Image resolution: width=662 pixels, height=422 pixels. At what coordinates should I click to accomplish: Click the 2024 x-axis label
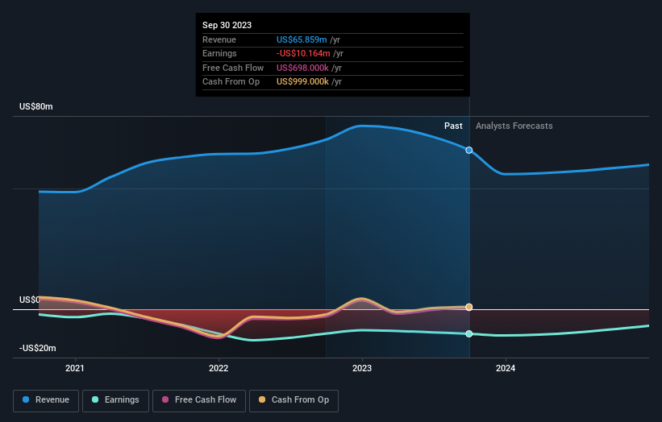[x=506, y=369]
